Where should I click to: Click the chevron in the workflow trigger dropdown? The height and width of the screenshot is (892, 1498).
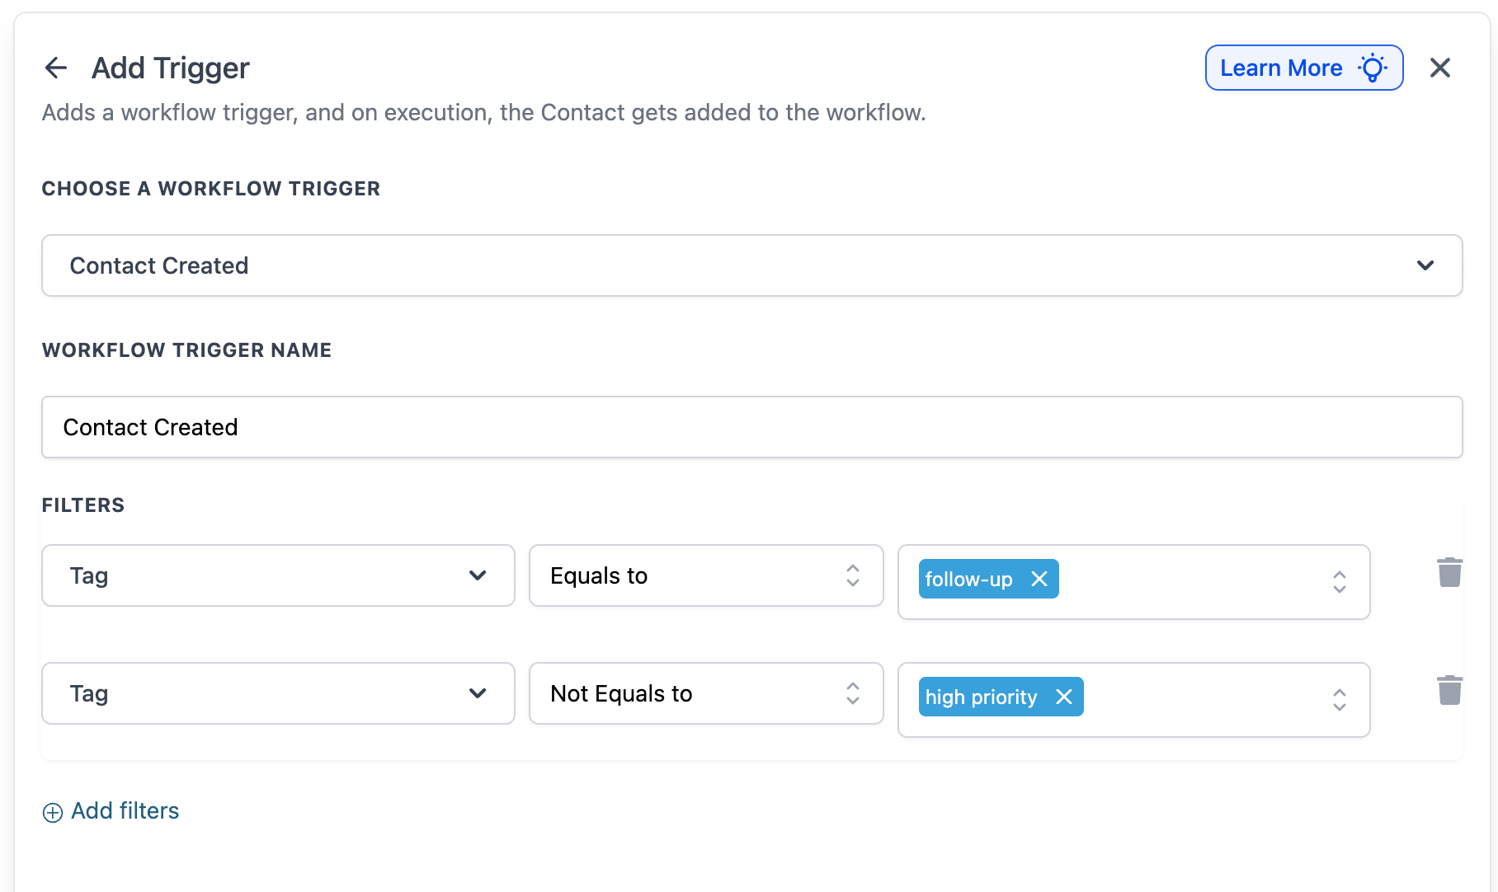[x=1425, y=265]
